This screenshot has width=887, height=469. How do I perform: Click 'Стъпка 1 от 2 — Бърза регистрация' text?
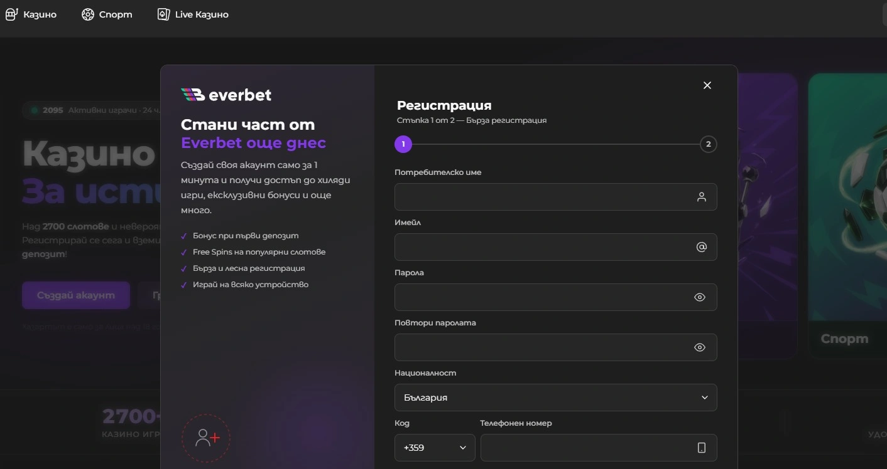(472, 120)
